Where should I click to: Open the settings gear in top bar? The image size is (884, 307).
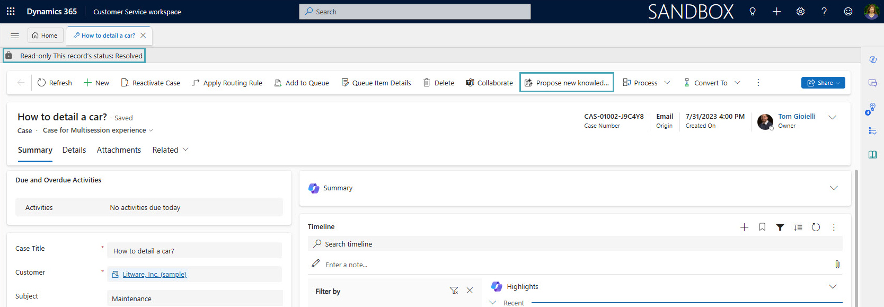(800, 11)
